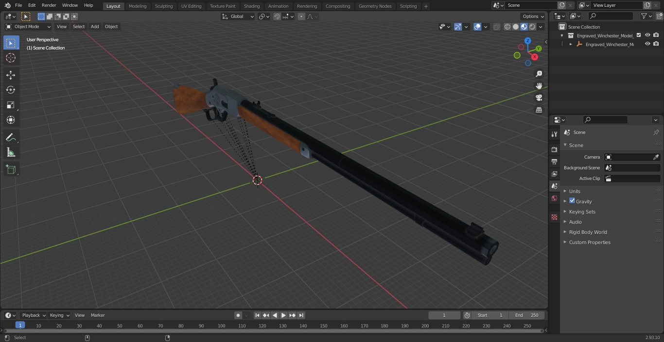Toggle show overlays button
This screenshot has width=664, height=342.
coord(477,27)
